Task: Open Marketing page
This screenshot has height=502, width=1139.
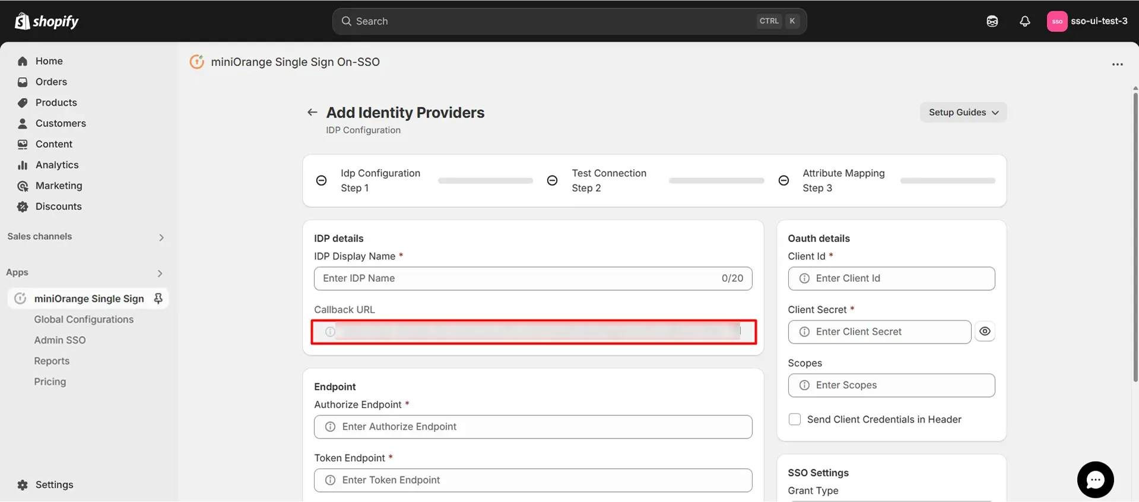Action: 59,186
